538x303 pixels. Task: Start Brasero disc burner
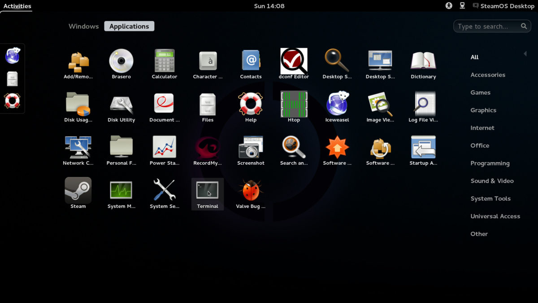point(121,61)
